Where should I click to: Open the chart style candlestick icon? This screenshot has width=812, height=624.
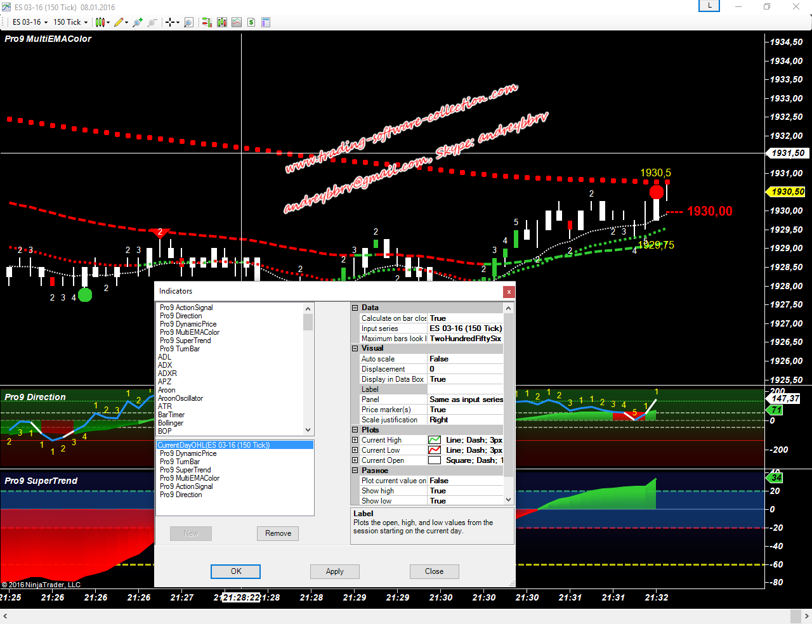tap(100, 22)
